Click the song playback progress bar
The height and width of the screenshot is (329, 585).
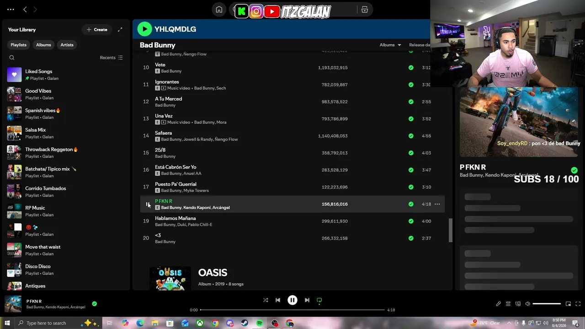pyautogui.click(x=292, y=310)
